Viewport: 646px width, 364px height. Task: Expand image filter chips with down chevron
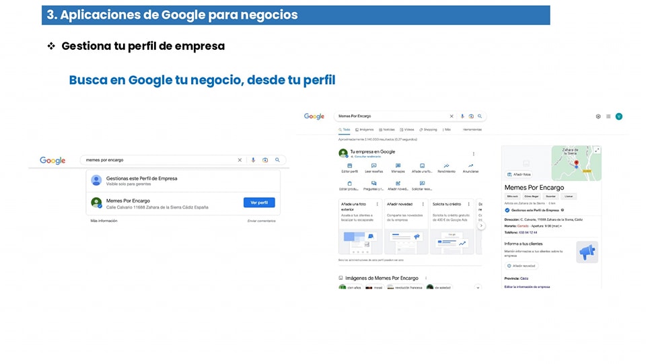point(478,287)
